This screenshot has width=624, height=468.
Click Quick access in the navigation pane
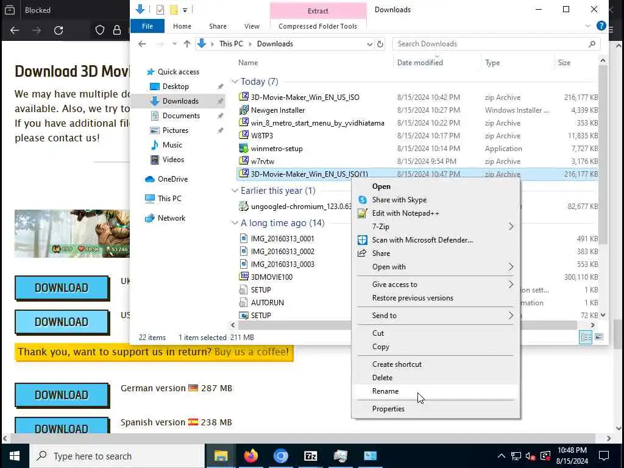tap(178, 72)
